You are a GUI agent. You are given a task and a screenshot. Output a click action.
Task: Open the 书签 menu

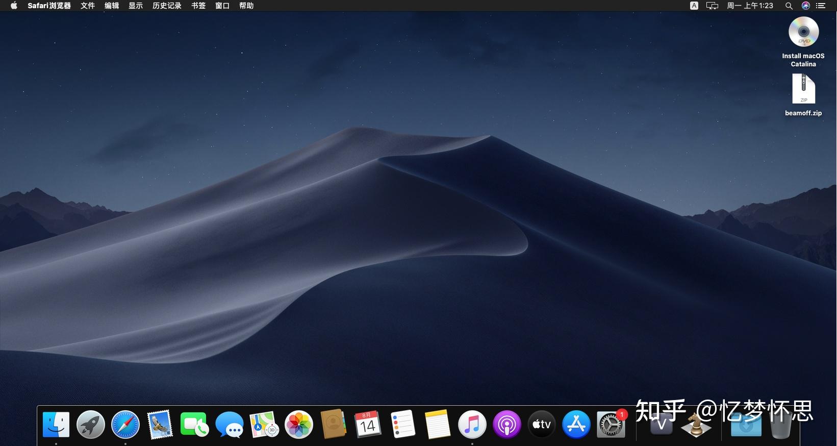pos(198,6)
